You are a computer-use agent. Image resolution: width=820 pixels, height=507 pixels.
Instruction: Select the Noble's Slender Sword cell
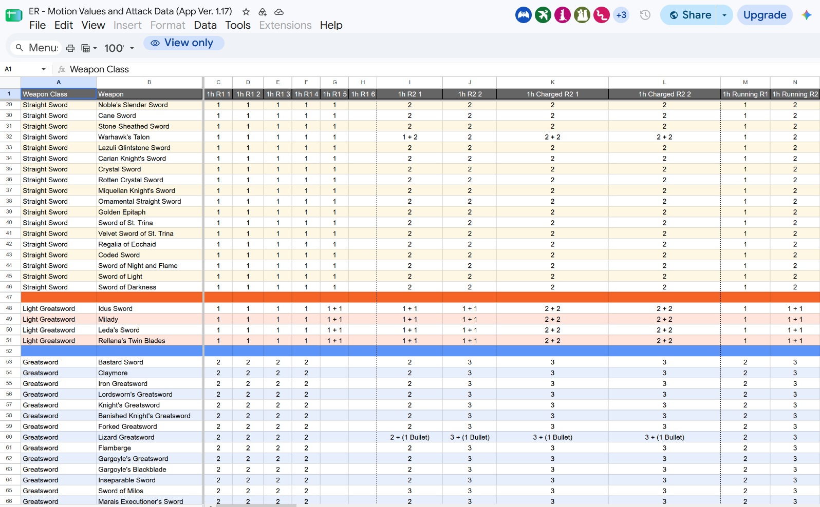tap(149, 105)
